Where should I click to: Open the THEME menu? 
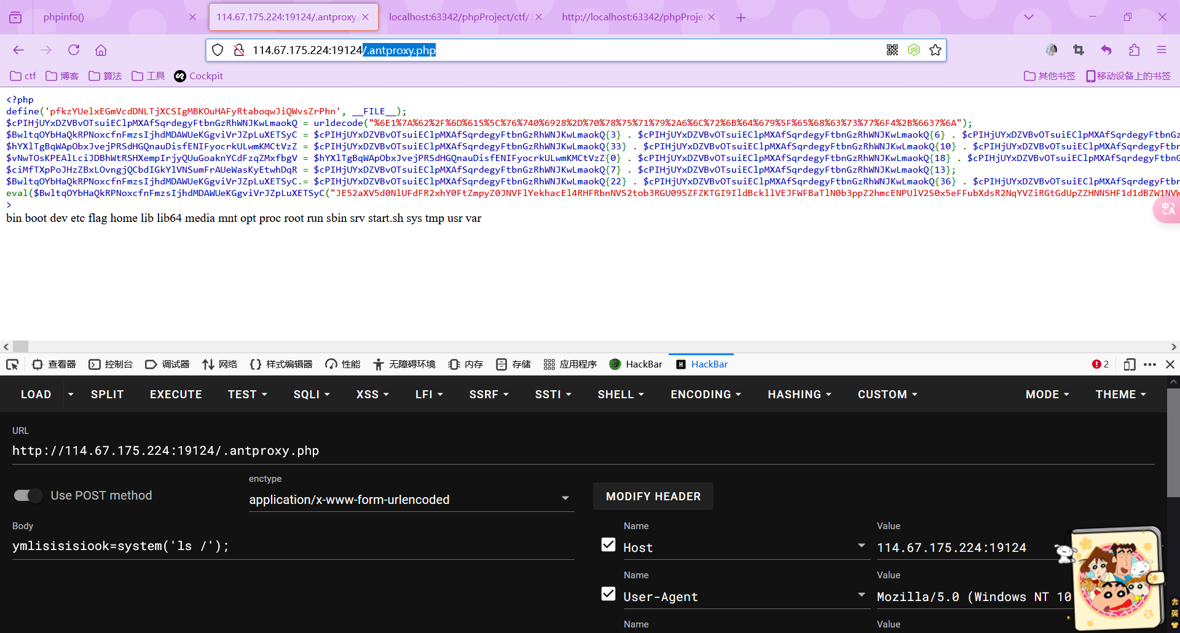1121,395
